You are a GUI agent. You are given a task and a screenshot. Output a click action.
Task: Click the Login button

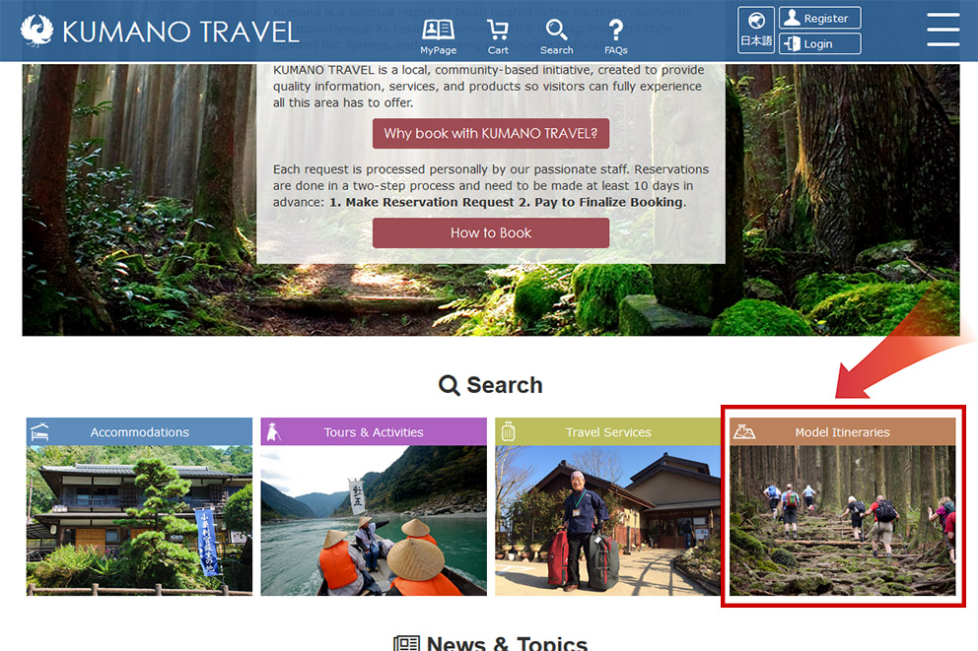819,43
